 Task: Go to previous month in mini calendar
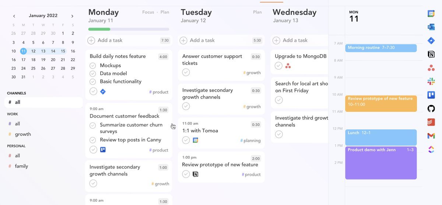(14, 16)
